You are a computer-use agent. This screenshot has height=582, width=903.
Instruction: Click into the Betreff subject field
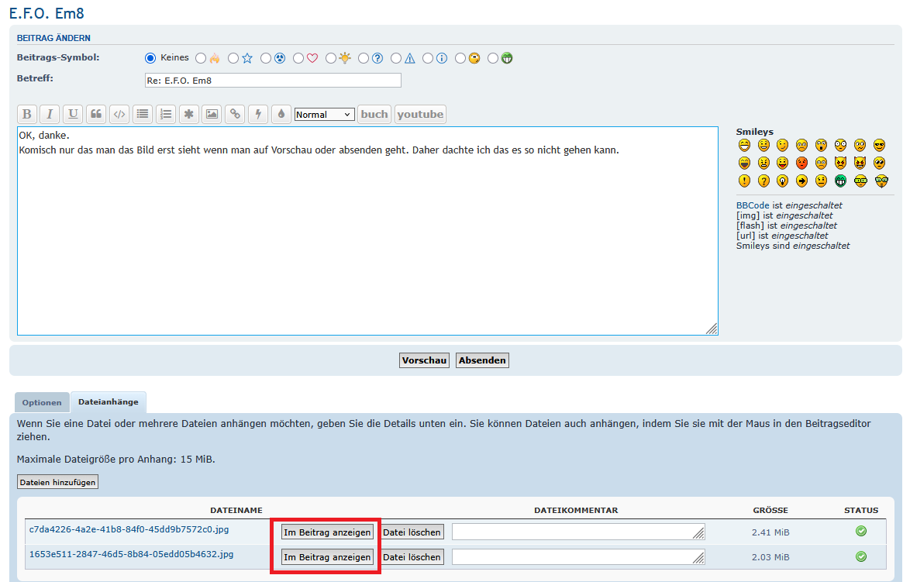point(273,81)
